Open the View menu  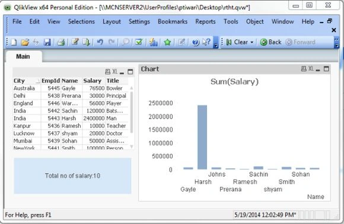point(54,21)
